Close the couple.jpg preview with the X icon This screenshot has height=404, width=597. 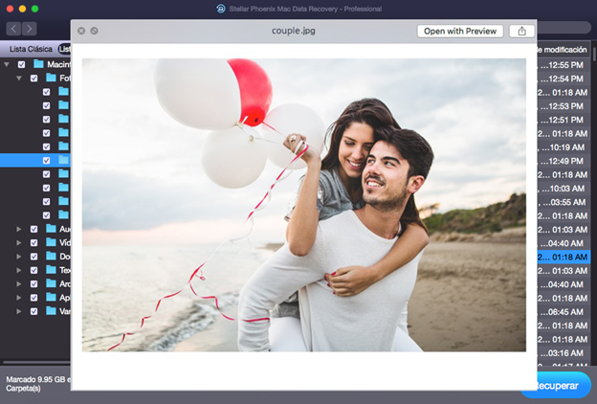(x=81, y=31)
